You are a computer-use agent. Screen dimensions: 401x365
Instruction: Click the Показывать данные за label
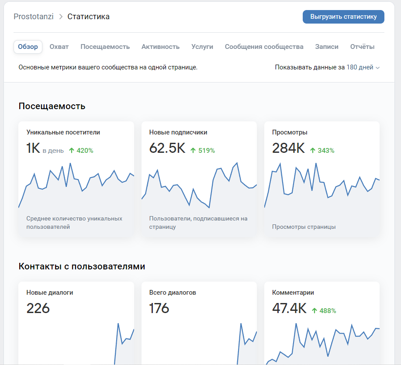[x=310, y=67]
